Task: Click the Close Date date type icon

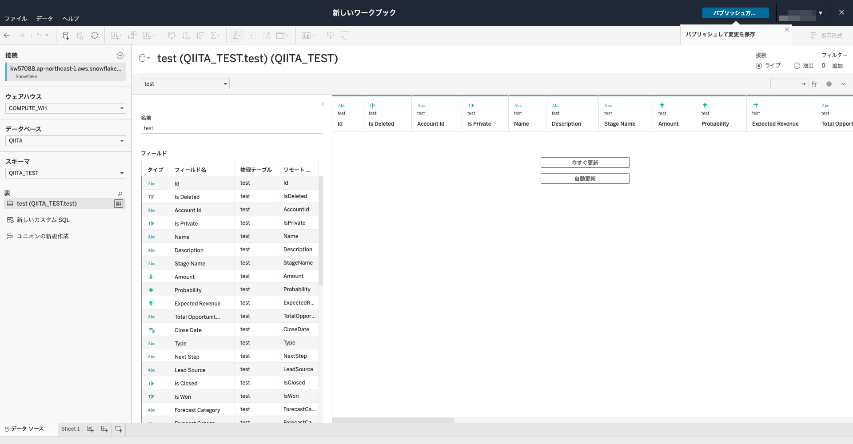Action: (x=151, y=330)
